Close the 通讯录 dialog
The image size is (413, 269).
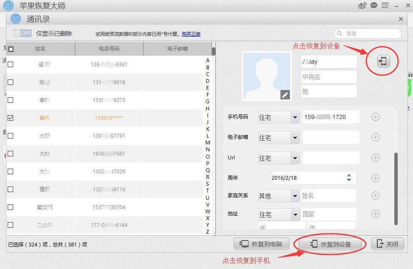(401, 19)
